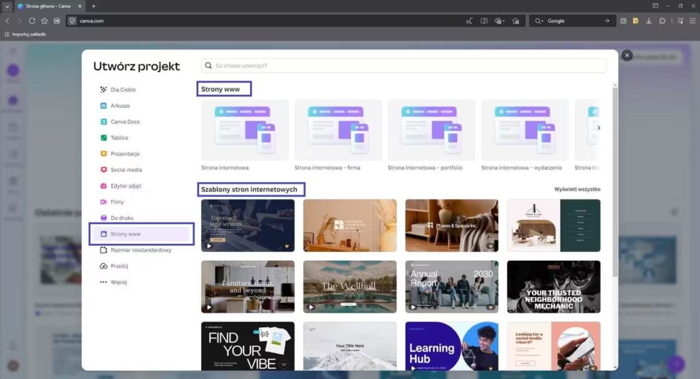Open Arkusze sheets category icon
Screen dimensions: 700x379
(x=103, y=106)
